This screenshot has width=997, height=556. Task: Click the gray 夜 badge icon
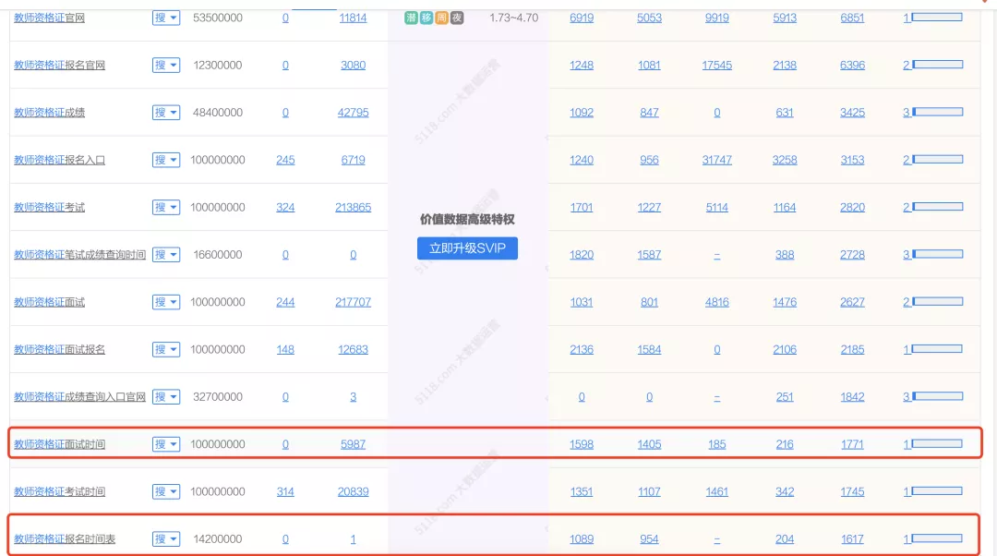[x=457, y=18]
